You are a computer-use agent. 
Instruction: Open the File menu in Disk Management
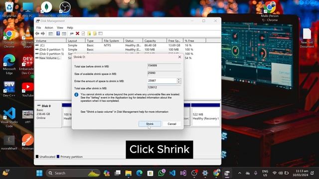(x=39, y=28)
